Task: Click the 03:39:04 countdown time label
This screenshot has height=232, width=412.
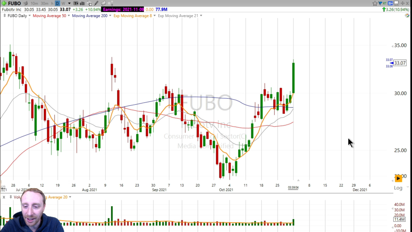Action: coord(293,188)
